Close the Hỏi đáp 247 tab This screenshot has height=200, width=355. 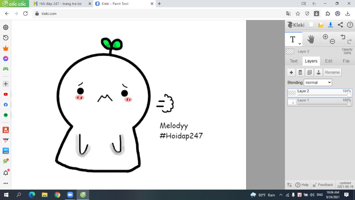tap(90, 3)
